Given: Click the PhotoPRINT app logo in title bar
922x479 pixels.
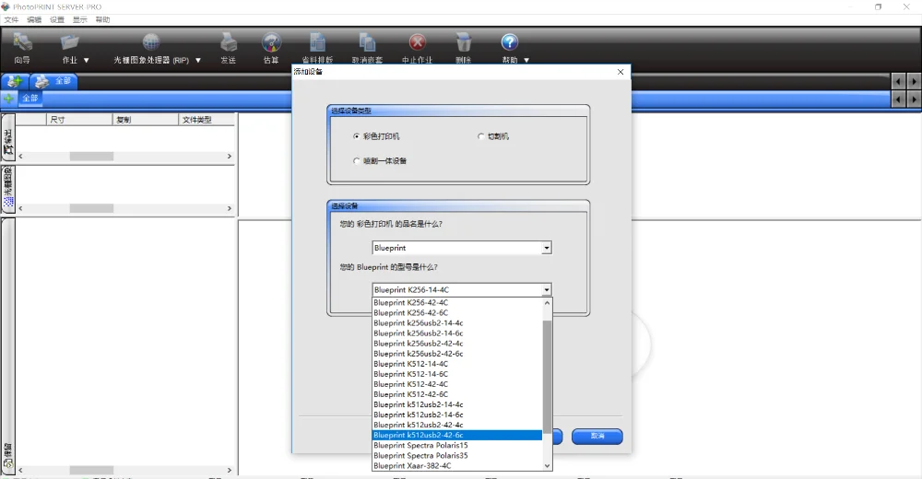Looking at the screenshot, I should tap(6, 6).
